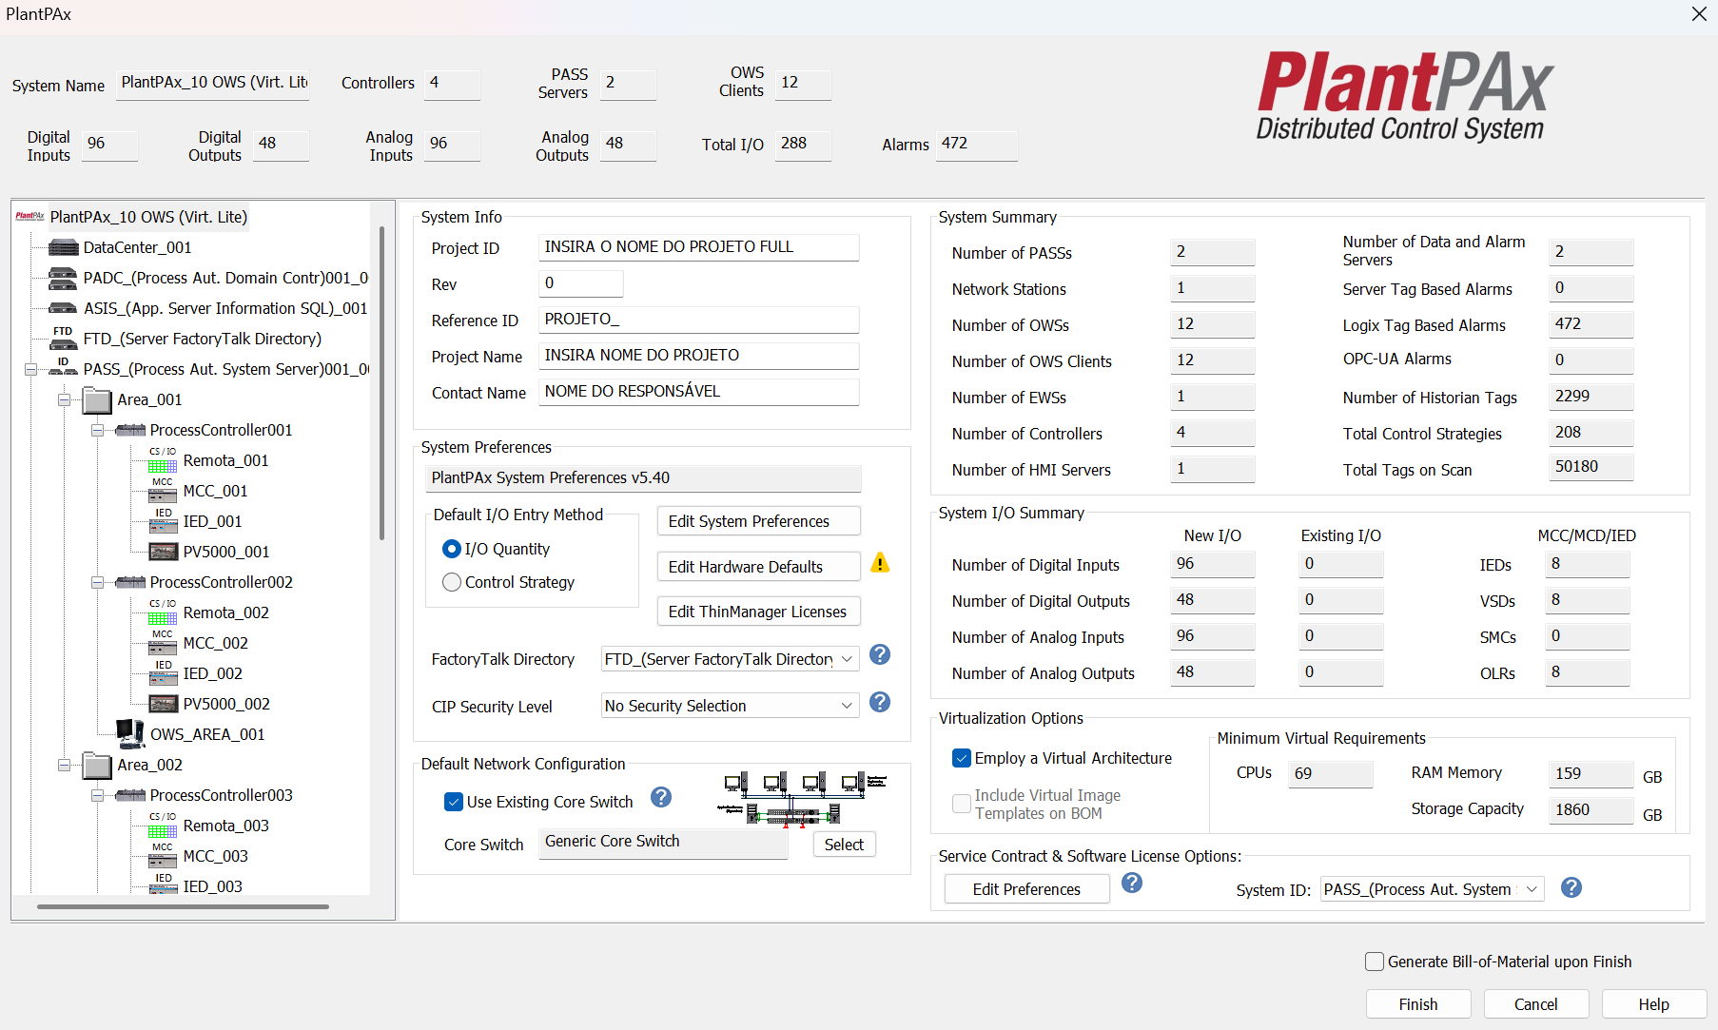Viewport: 1718px width, 1030px height.
Task: Click the Cancel button
Action: (1536, 1004)
